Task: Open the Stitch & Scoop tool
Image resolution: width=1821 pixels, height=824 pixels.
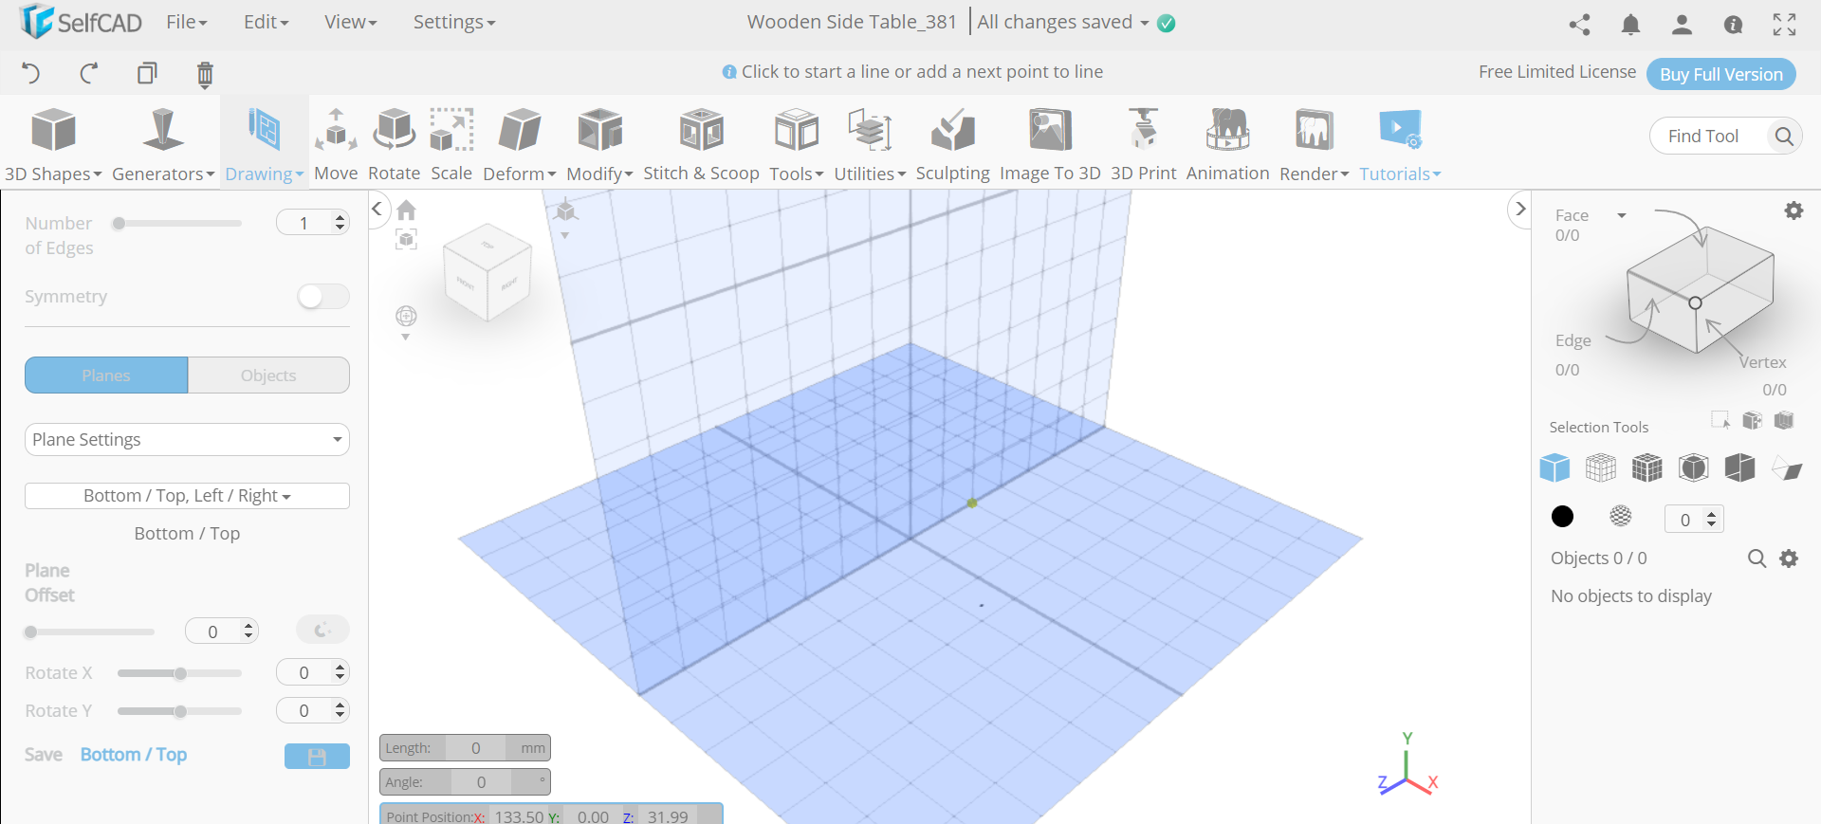Action: (701, 144)
